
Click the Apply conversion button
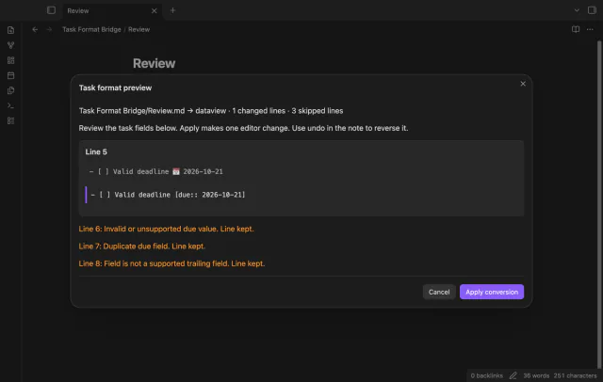tap(492, 292)
